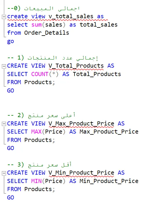Collapse the v_total_sales view code block
The height and width of the screenshot is (209, 152).
click(4, 17)
